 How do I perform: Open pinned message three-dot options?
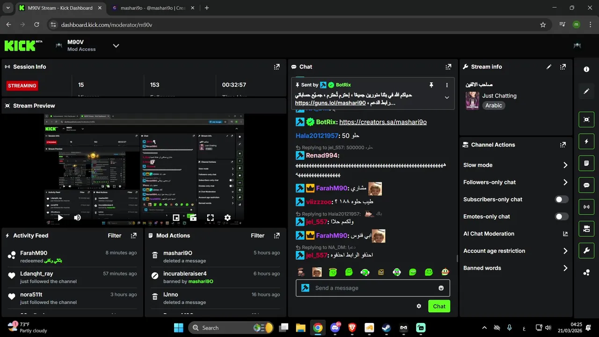click(x=447, y=85)
